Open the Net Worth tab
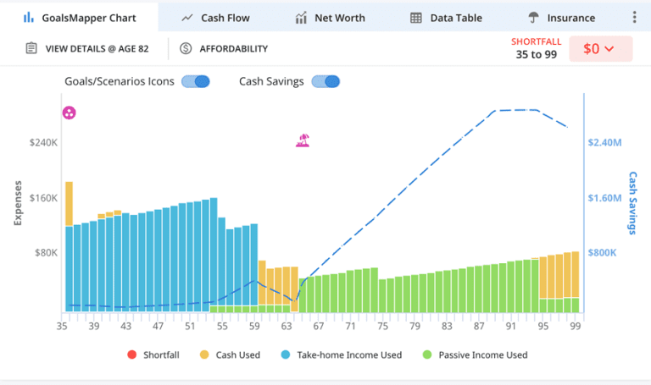Screen dimensions: 651x385 click(330, 18)
